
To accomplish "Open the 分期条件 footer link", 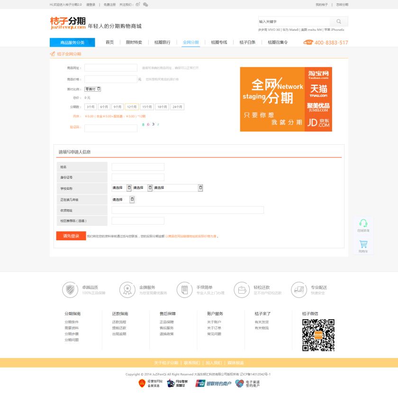I will point(72,322).
